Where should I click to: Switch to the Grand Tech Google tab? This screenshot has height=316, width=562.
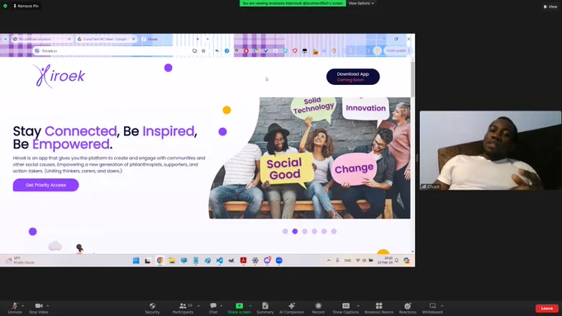(106, 39)
